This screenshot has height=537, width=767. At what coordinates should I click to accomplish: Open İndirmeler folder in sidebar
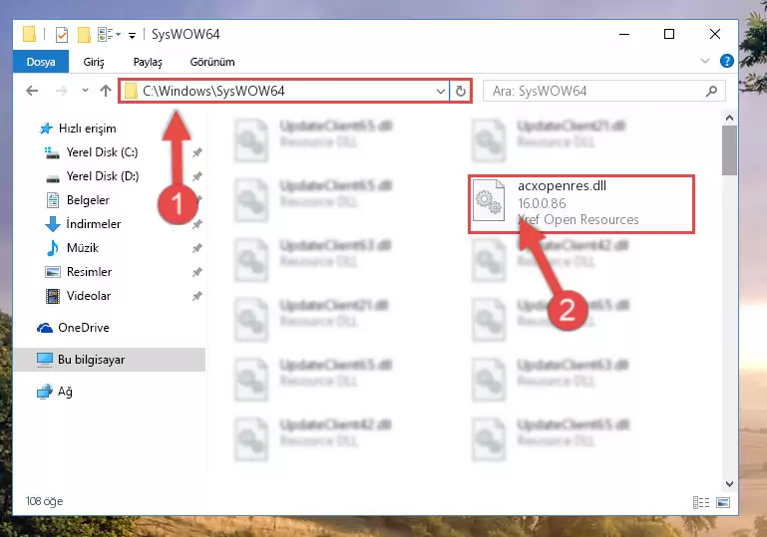tap(94, 224)
